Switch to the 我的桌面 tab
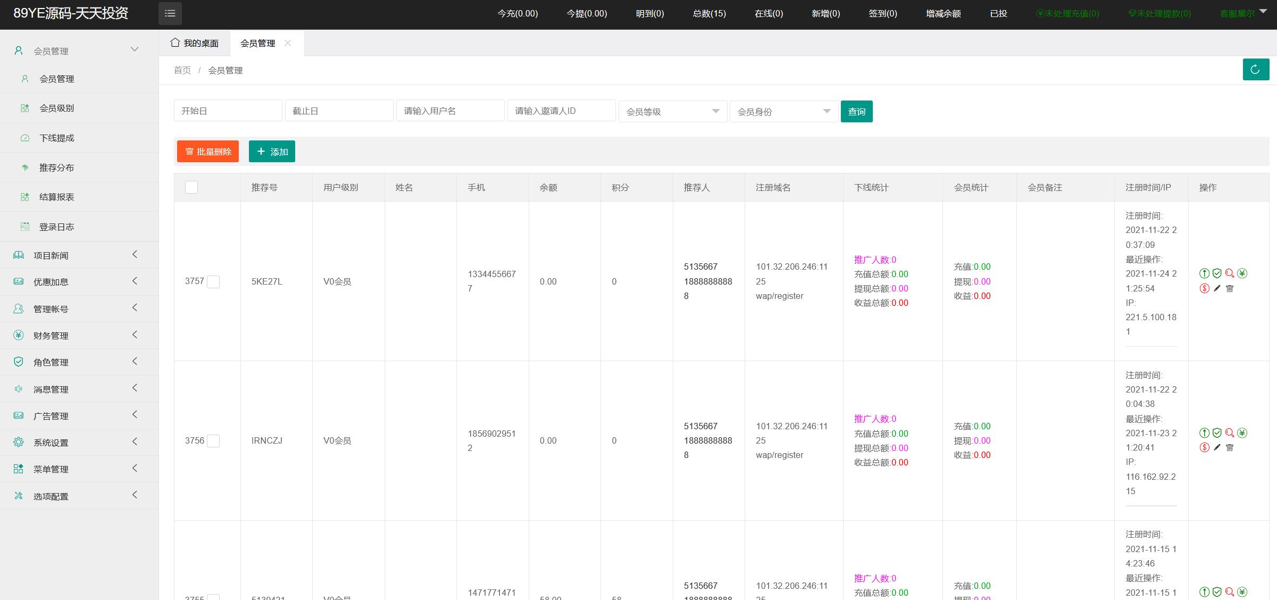The image size is (1277, 600). coord(195,43)
